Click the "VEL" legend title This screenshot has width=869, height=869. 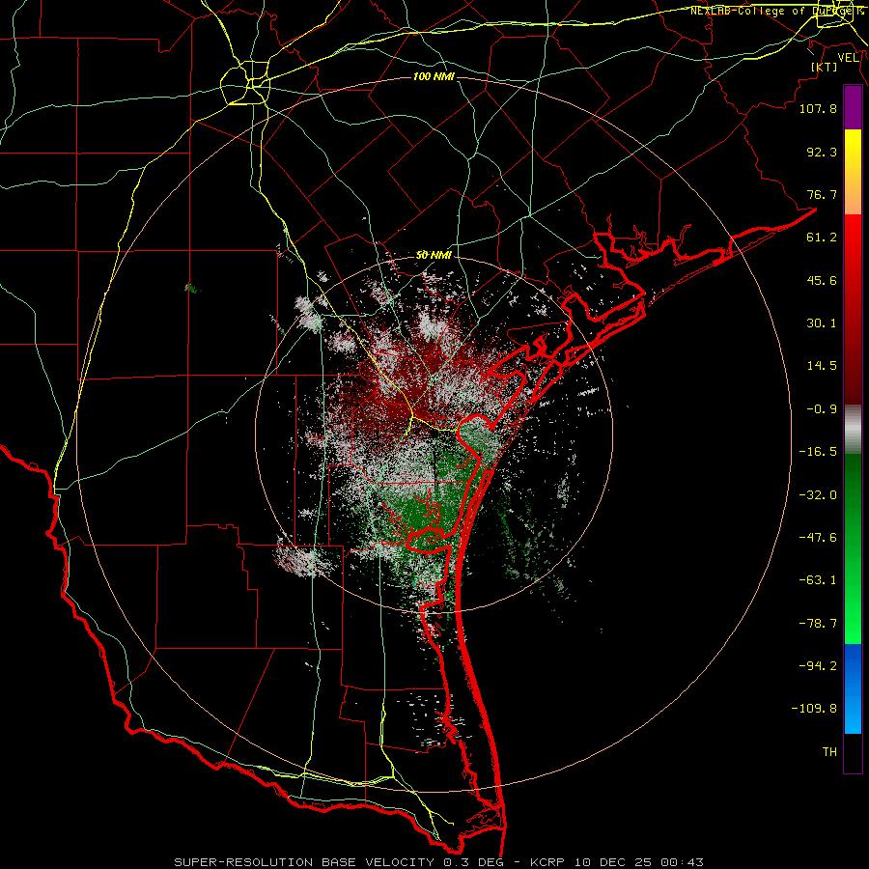tap(848, 58)
